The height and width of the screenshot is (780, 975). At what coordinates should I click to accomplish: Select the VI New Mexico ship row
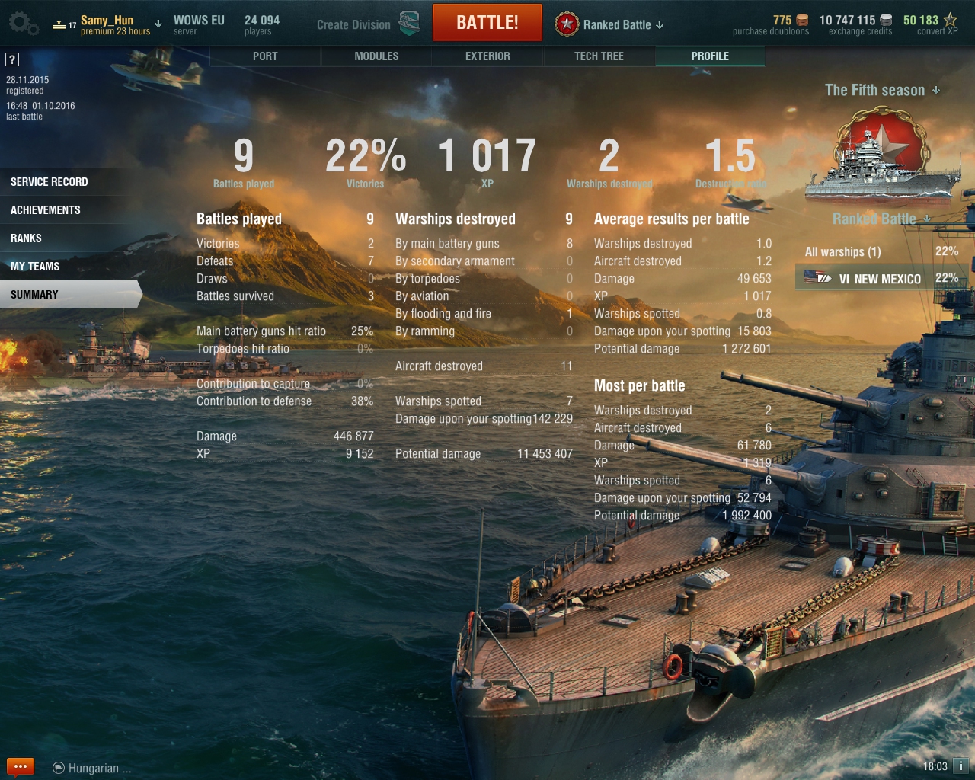coord(882,278)
